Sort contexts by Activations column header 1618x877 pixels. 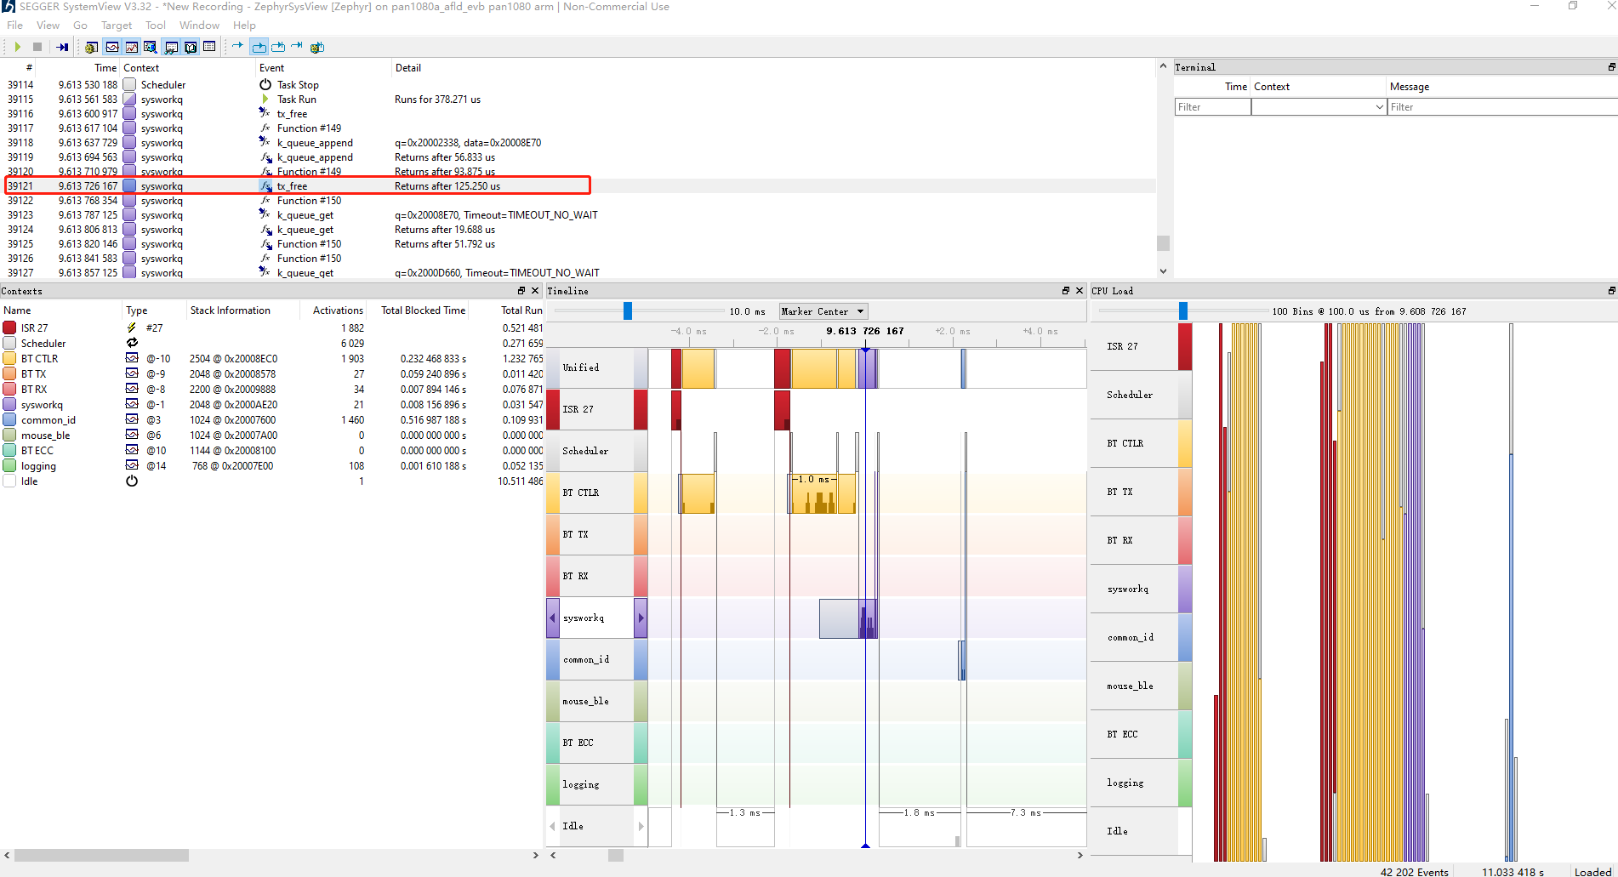coord(337,310)
